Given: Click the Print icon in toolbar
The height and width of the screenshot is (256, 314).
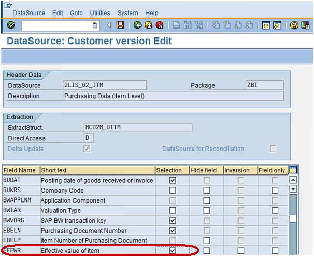Looking at the screenshot, I should click(176, 25).
